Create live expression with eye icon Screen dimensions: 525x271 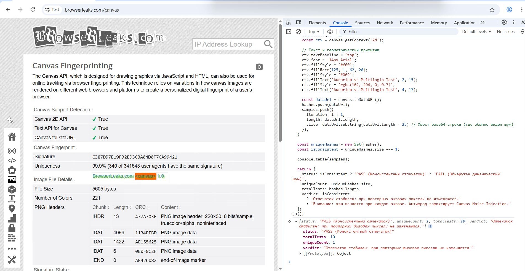(330, 32)
